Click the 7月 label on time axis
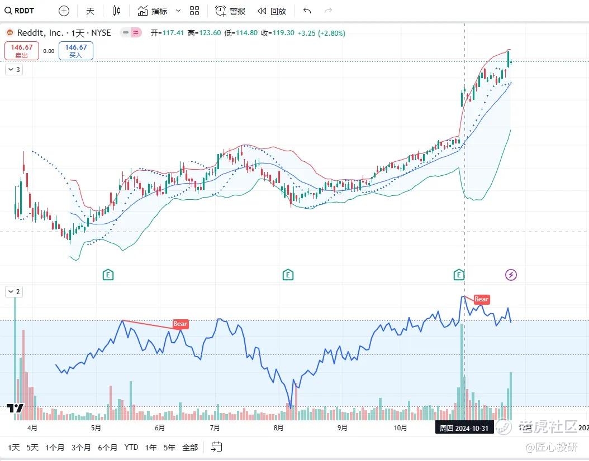 pyautogui.click(x=215, y=428)
